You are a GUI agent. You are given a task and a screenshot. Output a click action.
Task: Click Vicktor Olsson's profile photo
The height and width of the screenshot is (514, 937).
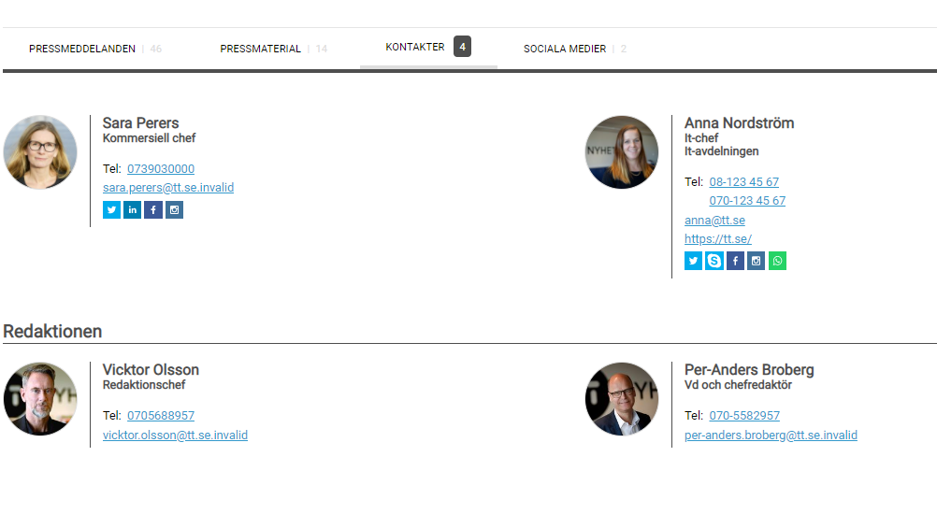(x=40, y=399)
